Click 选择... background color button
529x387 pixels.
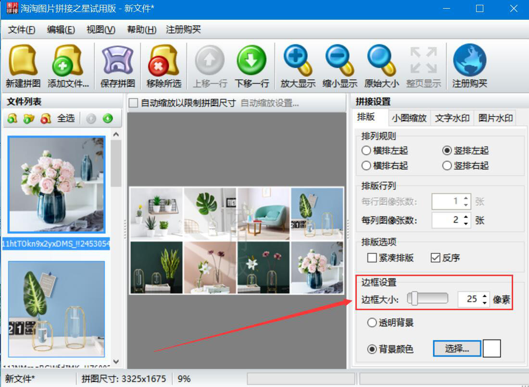pyautogui.click(x=457, y=349)
